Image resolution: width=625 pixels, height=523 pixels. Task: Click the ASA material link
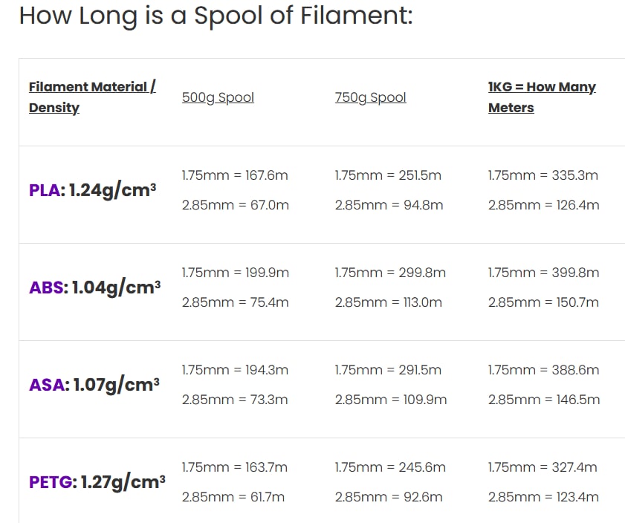pyautogui.click(x=47, y=385)
